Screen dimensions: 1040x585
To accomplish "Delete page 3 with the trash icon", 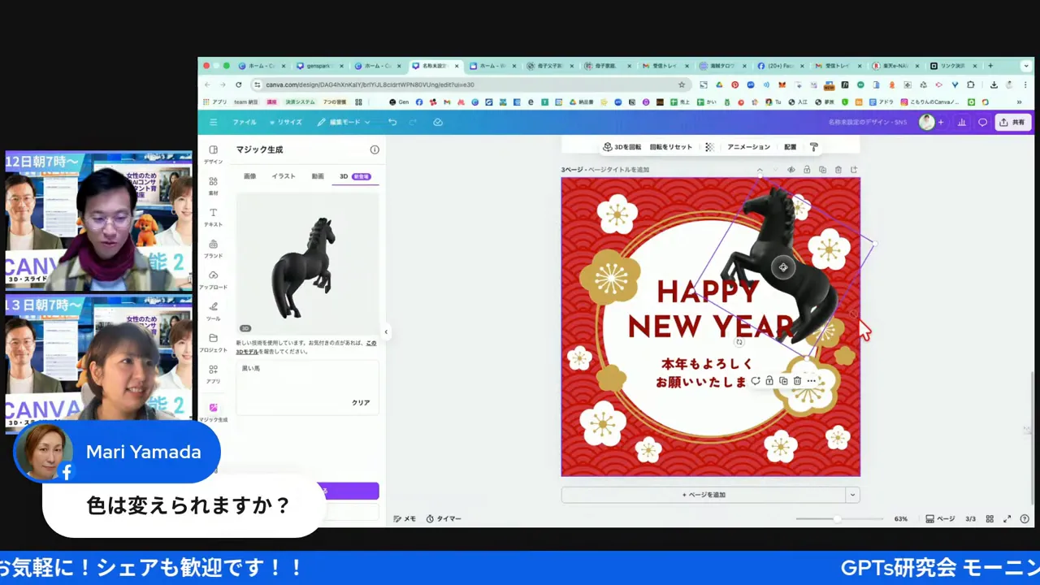I will tap(838, 169).
